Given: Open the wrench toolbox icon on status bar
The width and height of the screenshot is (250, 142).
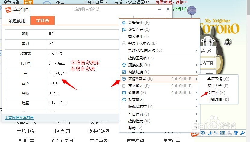Looking at the screenshot, I should tap(242, 133).
